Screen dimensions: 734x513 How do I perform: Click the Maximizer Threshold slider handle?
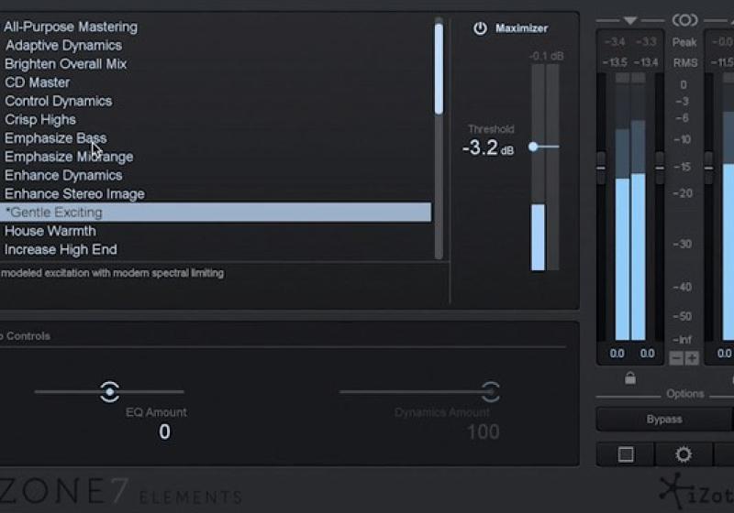[x=533, y=147]
